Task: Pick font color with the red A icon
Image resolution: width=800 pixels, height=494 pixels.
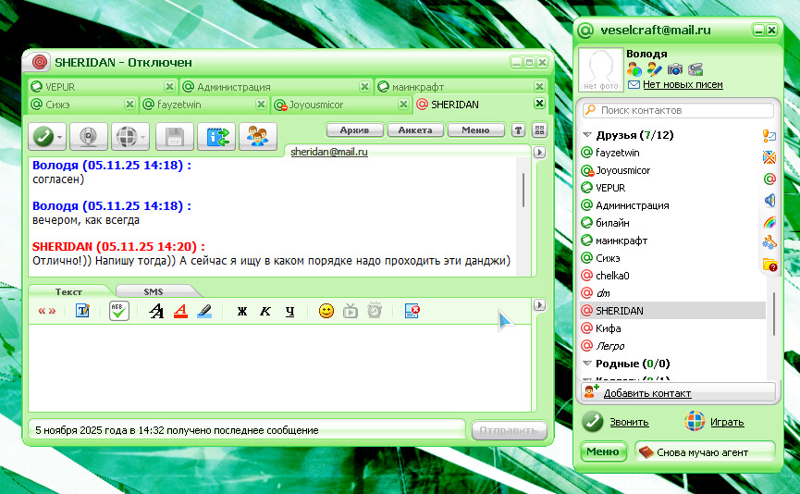Action: [180, 311]
